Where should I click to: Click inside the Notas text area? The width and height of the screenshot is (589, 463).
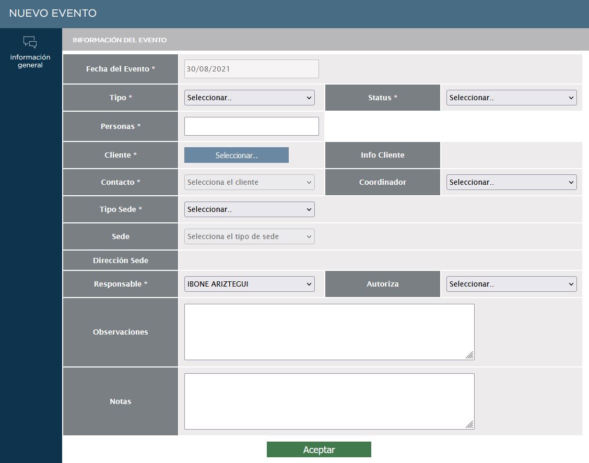(x=329, y=401)
